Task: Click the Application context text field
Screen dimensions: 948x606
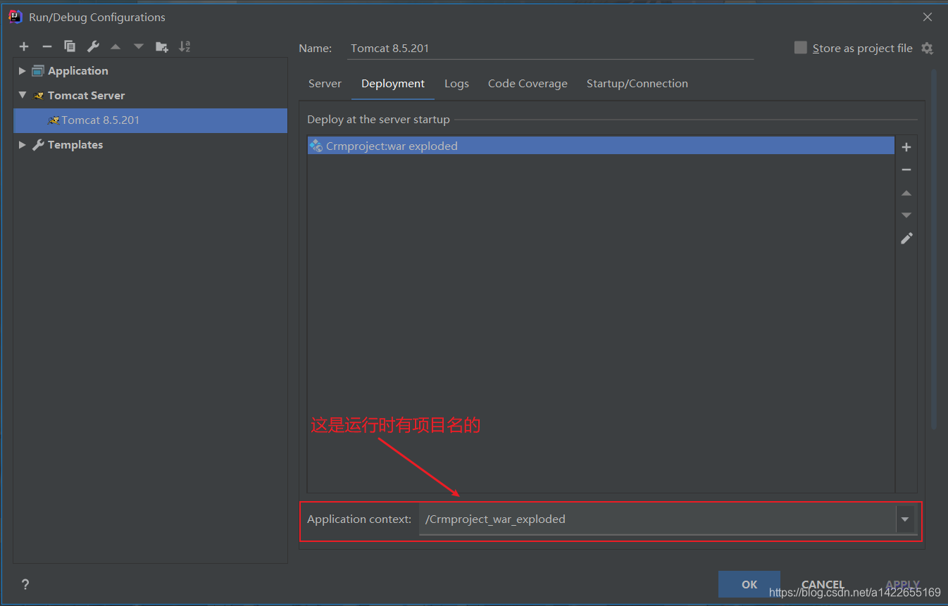Action: tap(657, 519)
